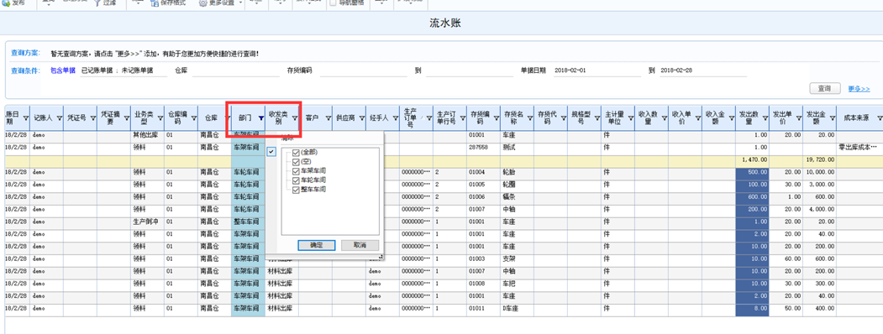Image resolution: width=883 pixels, height=334 pixels.
Task: Click the 发布 publish icon
Action: point(6,3)
